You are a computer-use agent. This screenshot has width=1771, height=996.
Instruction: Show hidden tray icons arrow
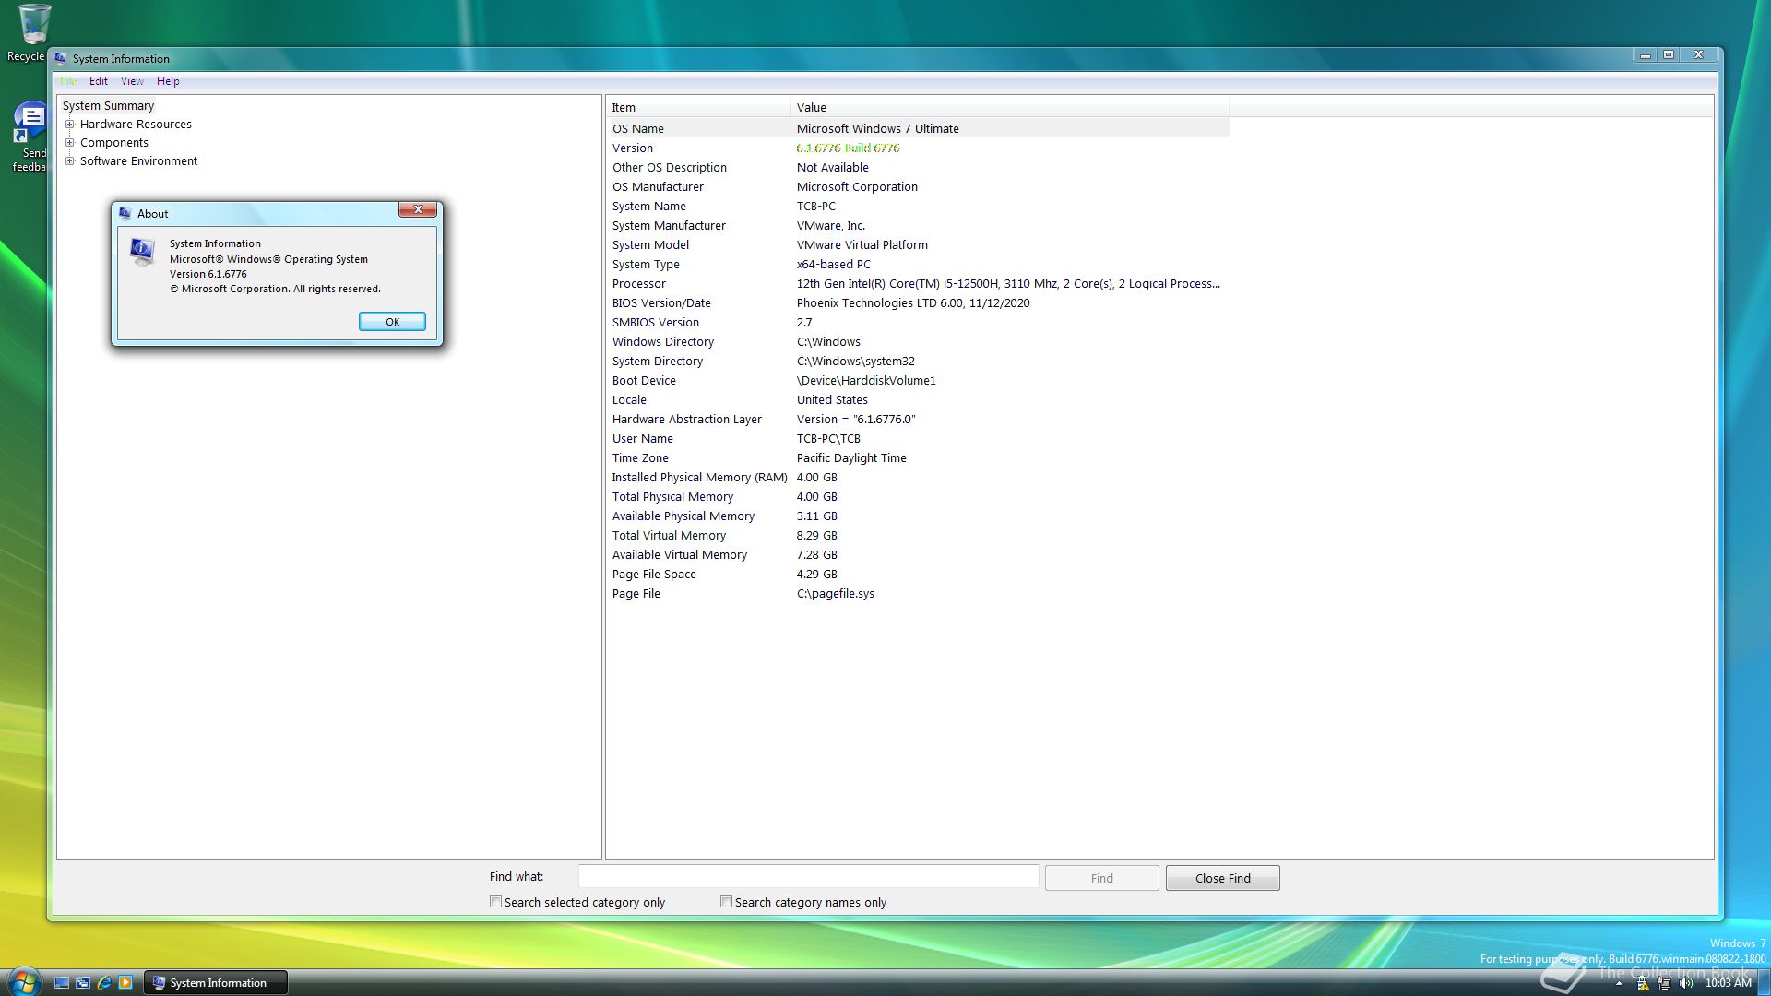click(1619, 984)
